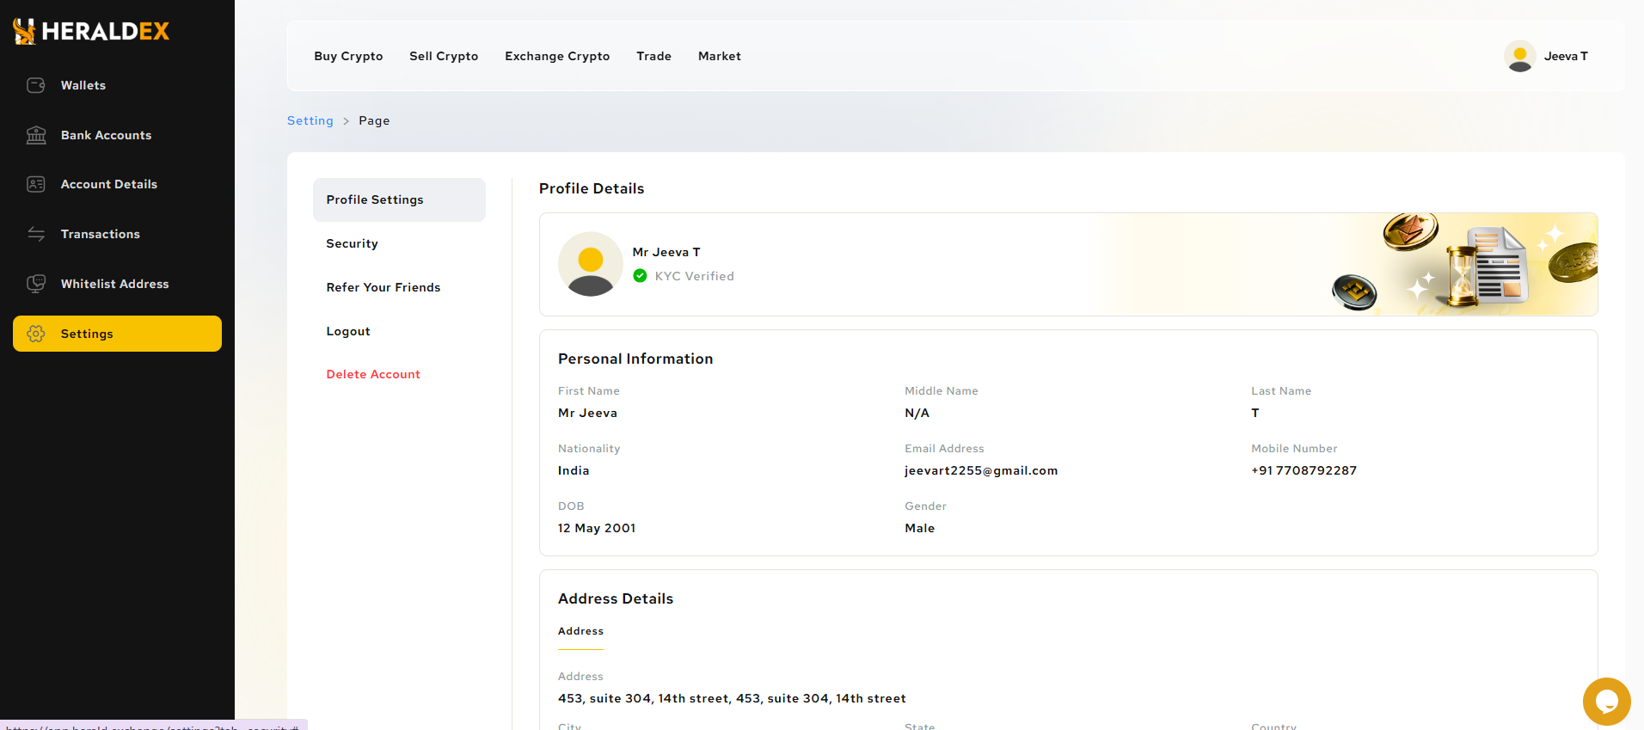The height and width of the screenshot is (730, 1644).
Task: Click the Account Details card icon
Action: [36, 184]
